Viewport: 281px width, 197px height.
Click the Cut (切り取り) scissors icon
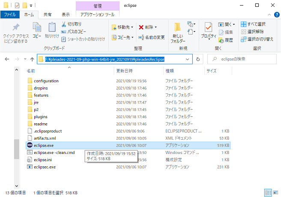tap(64, 24)
